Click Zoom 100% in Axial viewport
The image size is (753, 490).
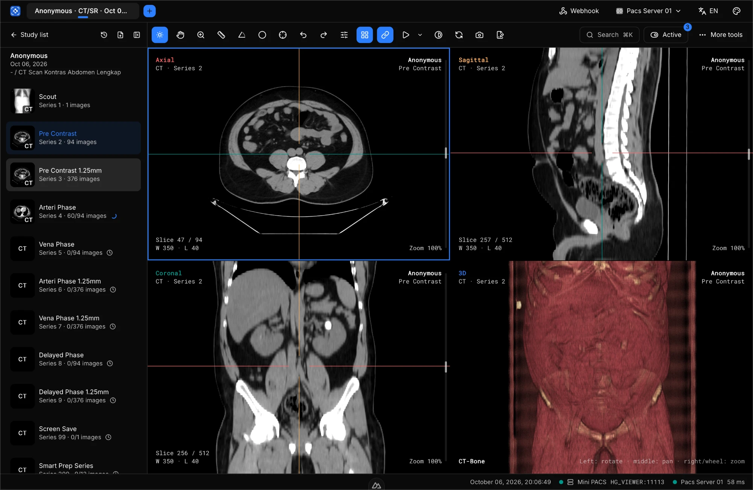coord(425,248)
